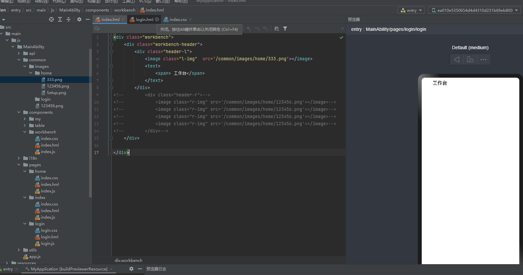Image resolution: width=523 pixels, height=275 pixels.
Task: Open the 预览器日志 tab
Action: point(156,269)
